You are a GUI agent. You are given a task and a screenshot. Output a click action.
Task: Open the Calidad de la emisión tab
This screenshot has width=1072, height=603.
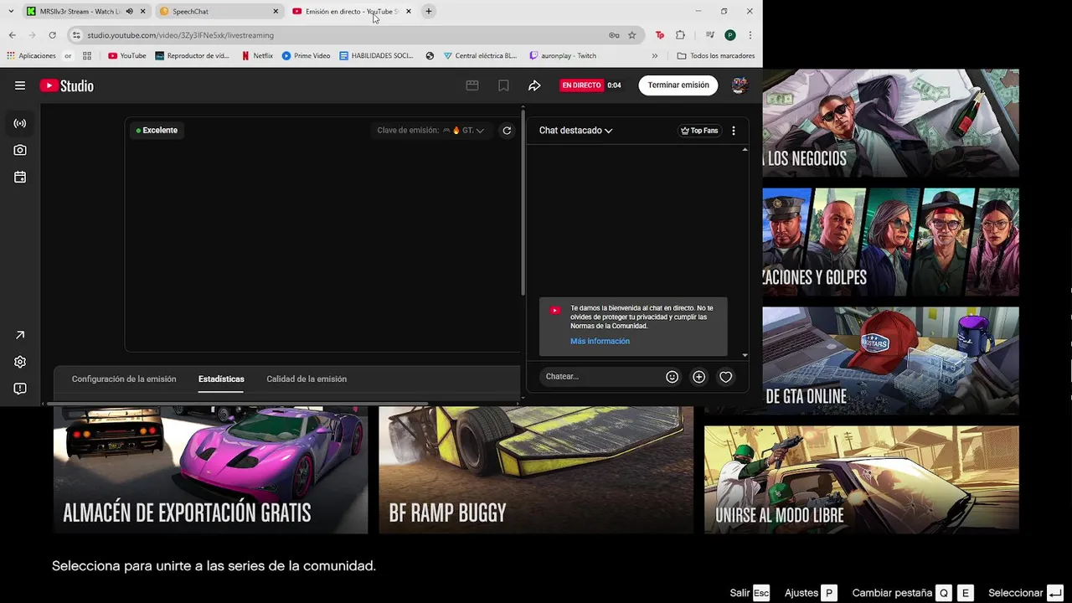click(307, 379)
